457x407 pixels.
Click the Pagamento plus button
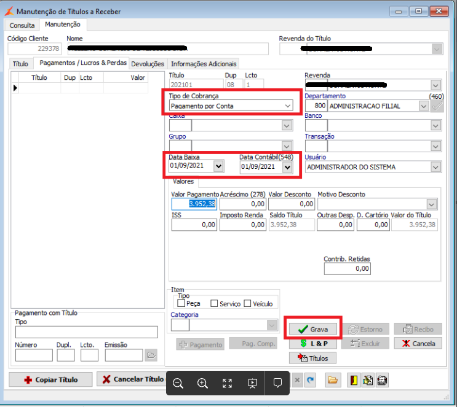(x=201, y=344)
